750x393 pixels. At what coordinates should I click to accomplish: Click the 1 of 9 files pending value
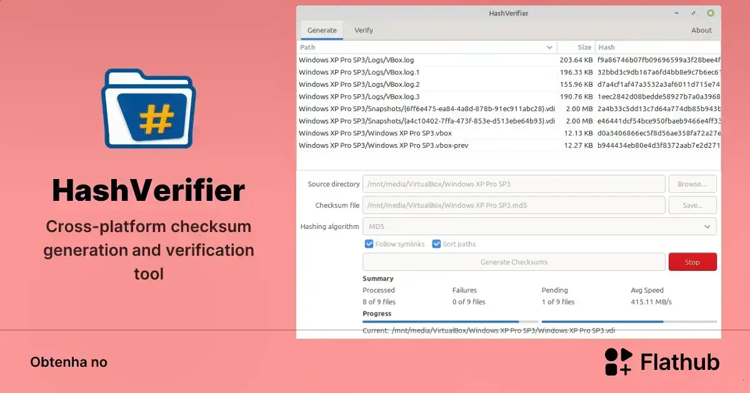point(558,302)
